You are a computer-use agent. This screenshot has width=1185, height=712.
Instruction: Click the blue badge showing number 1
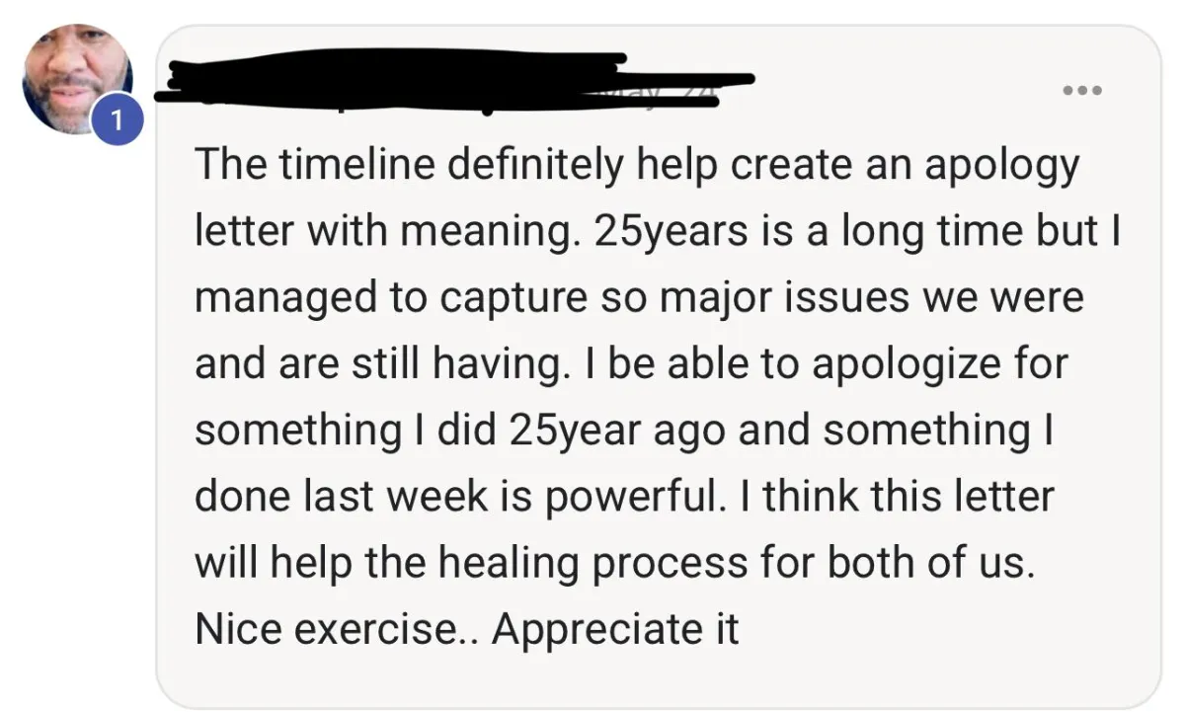pos(118,121)
